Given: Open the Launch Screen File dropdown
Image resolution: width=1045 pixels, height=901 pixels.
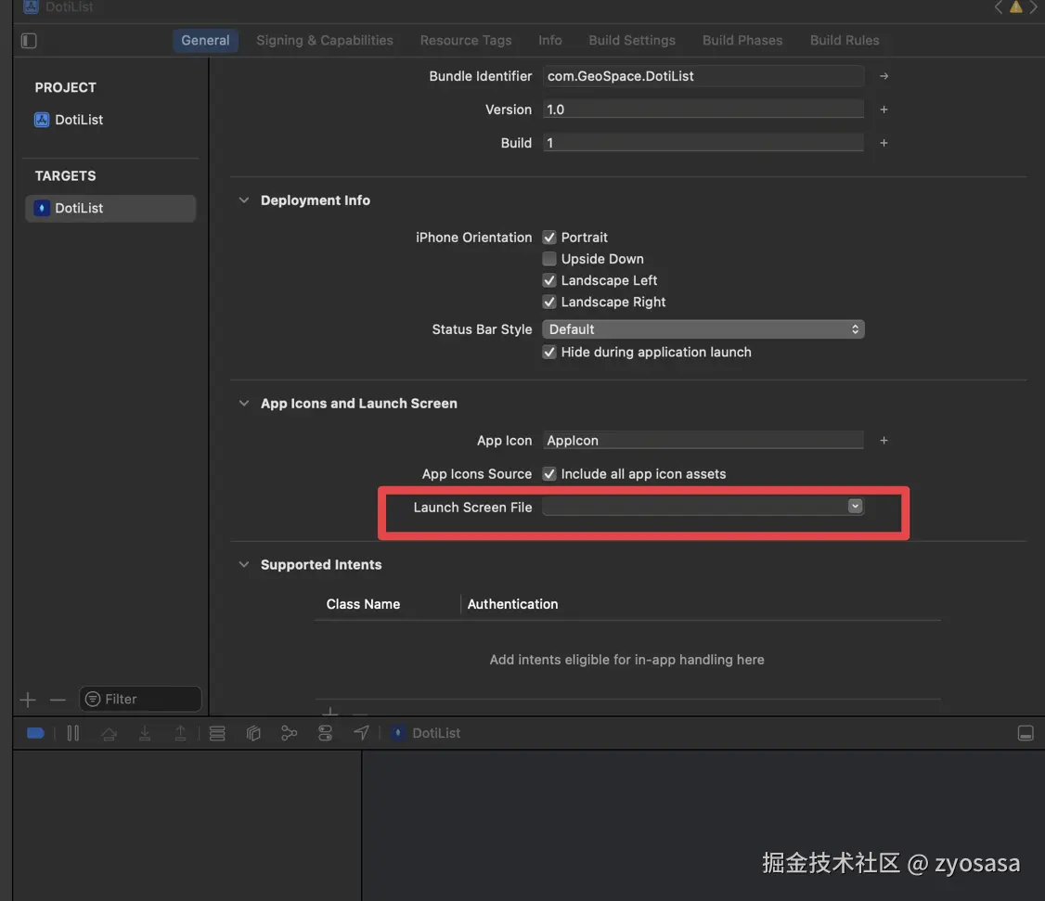Looking at the screenshot, I should pyautogui.click(x=854, y=506).
